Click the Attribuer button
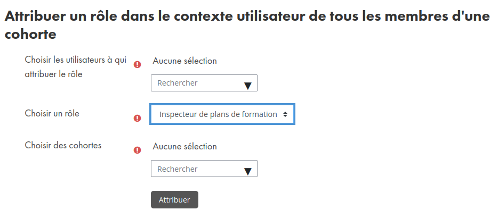Image resolution: width=498 pixels, height=210 pixels. coord(174,199)
